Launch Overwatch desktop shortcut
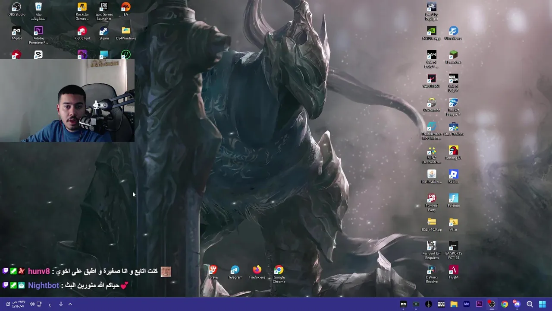The height and width of the screenshot is (311, 552). pyautogui.click(x=431, y=105)
